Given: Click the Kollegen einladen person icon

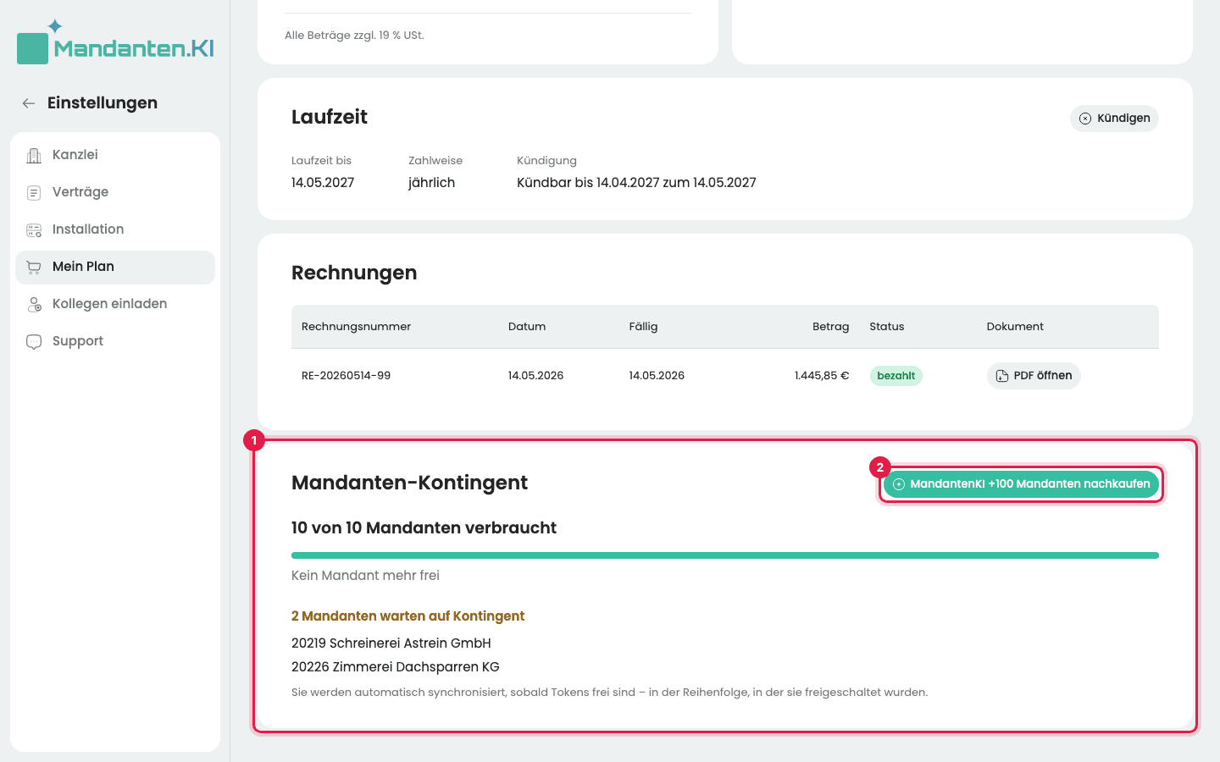Looking at the screenshot, I should 34,304.
